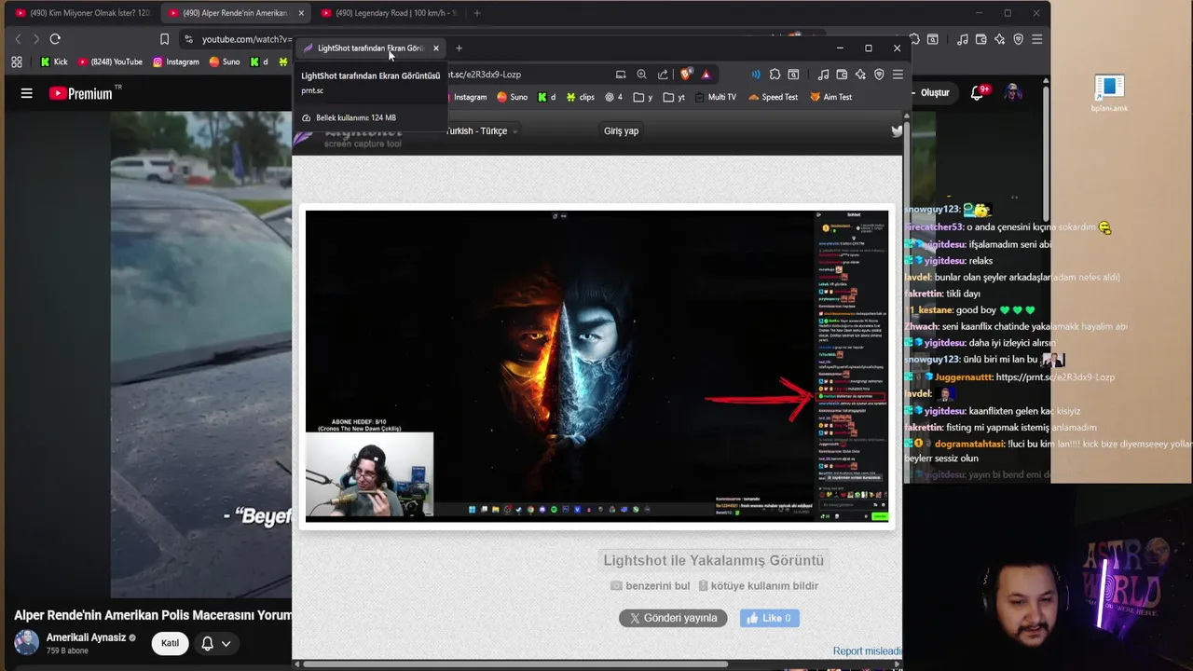Viewport: 1193px width, 671px height.
Task: Open YouTube notifications bell with 9+ badge
Action: coord(980,92)
